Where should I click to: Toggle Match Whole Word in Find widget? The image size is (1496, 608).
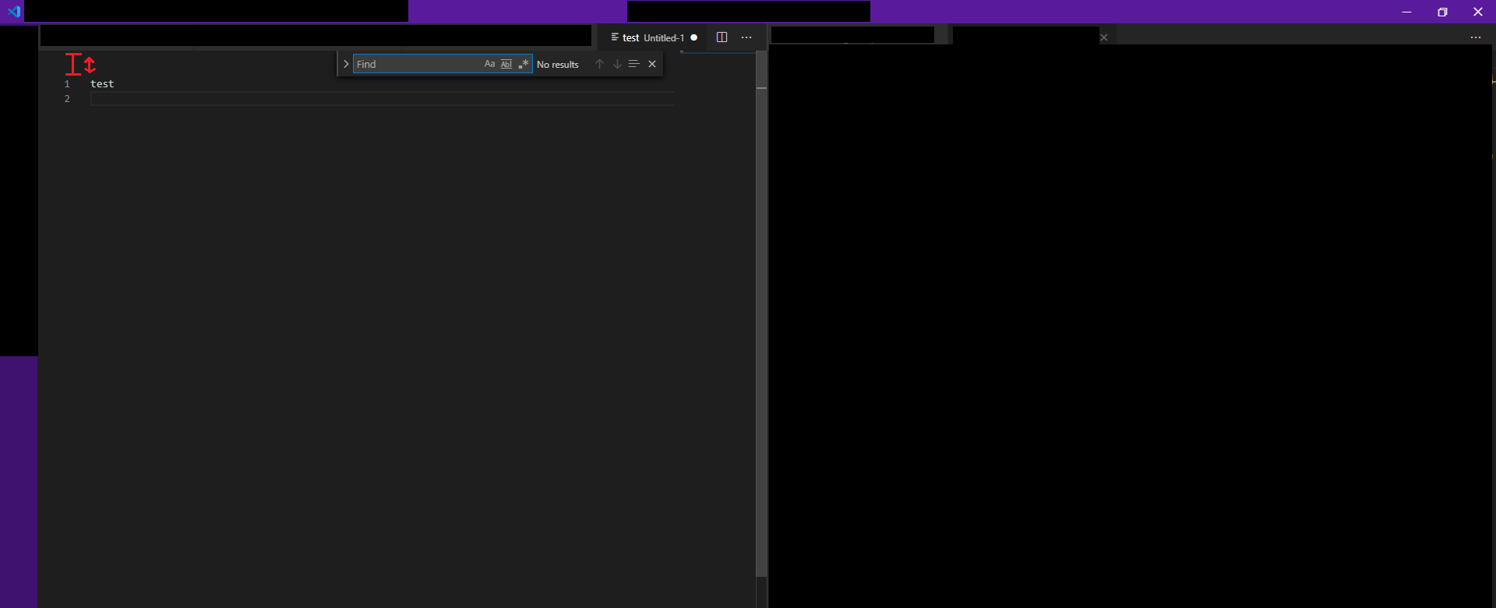(x=506, y=64)
